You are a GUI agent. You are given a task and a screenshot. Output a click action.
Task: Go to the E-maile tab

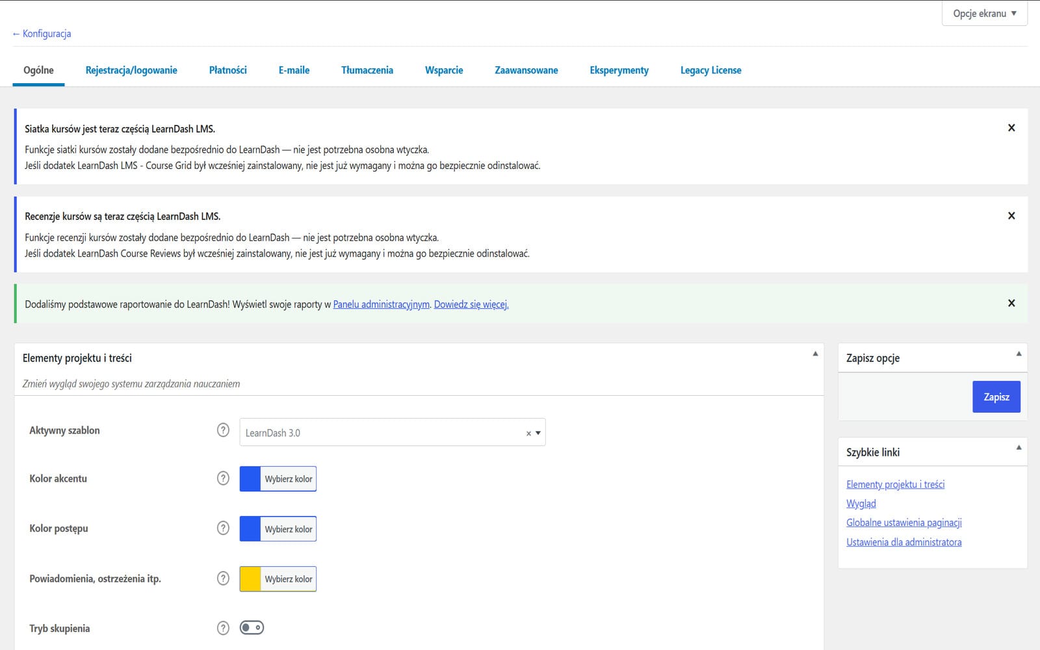point(294,70)
